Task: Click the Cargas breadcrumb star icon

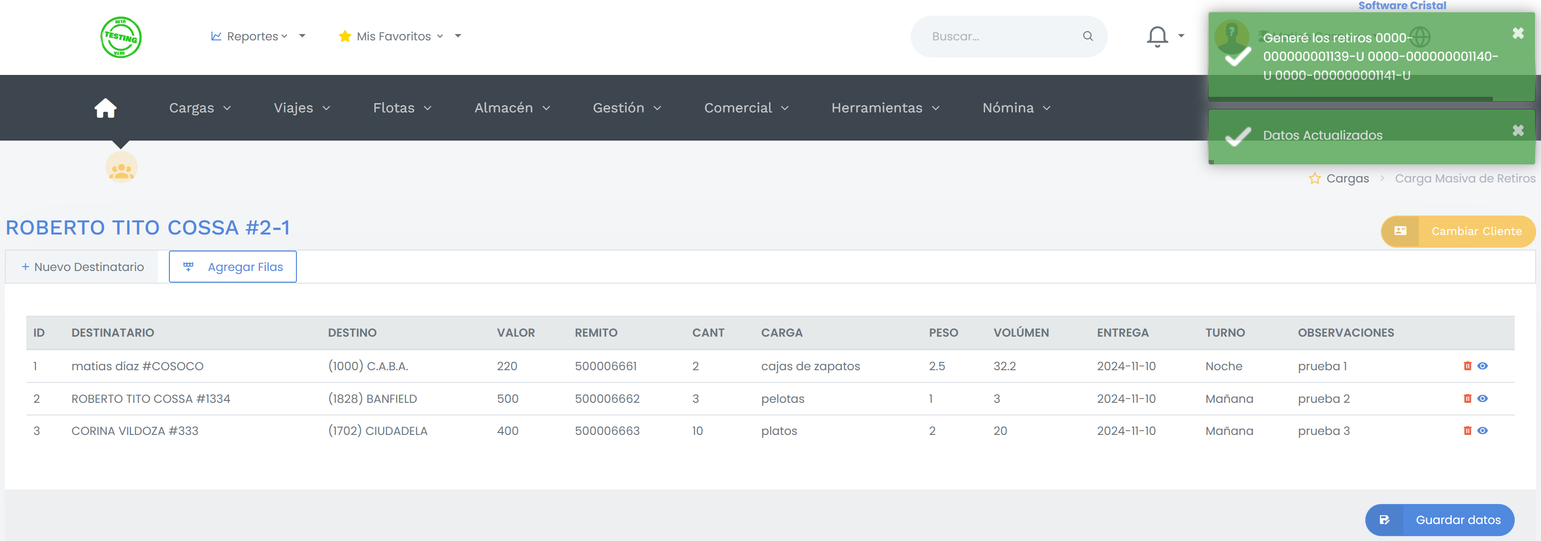Action: coord(1314,179)
